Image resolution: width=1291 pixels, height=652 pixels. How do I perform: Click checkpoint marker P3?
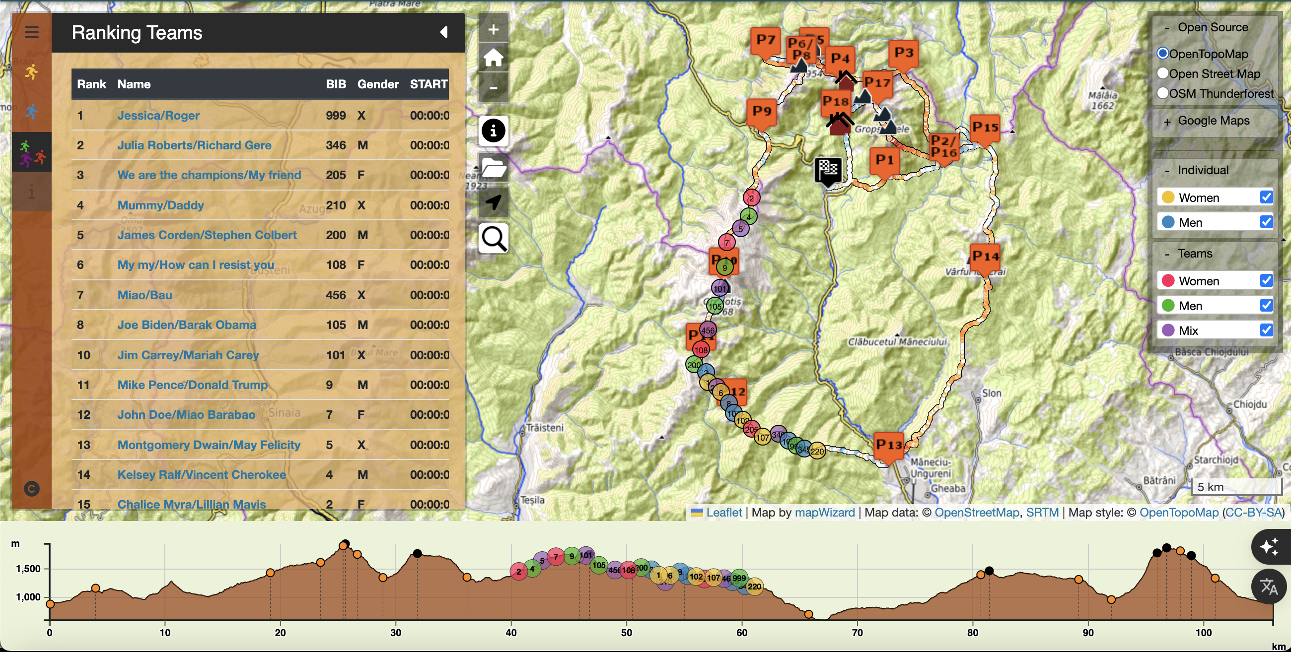pyautogui.click(x=903, y=54)
